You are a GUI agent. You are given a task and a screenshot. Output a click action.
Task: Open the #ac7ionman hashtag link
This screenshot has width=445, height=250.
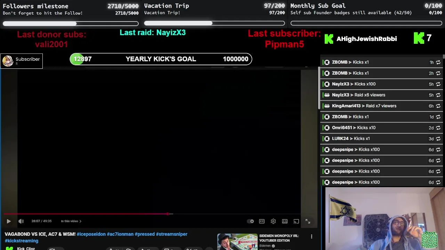coord(120,234)
